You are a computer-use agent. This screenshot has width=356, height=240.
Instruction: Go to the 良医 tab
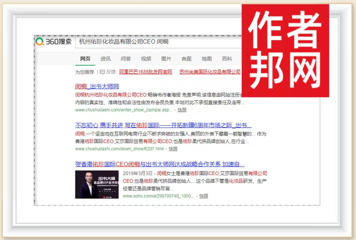pyautogui.click(x=186, y=59)
